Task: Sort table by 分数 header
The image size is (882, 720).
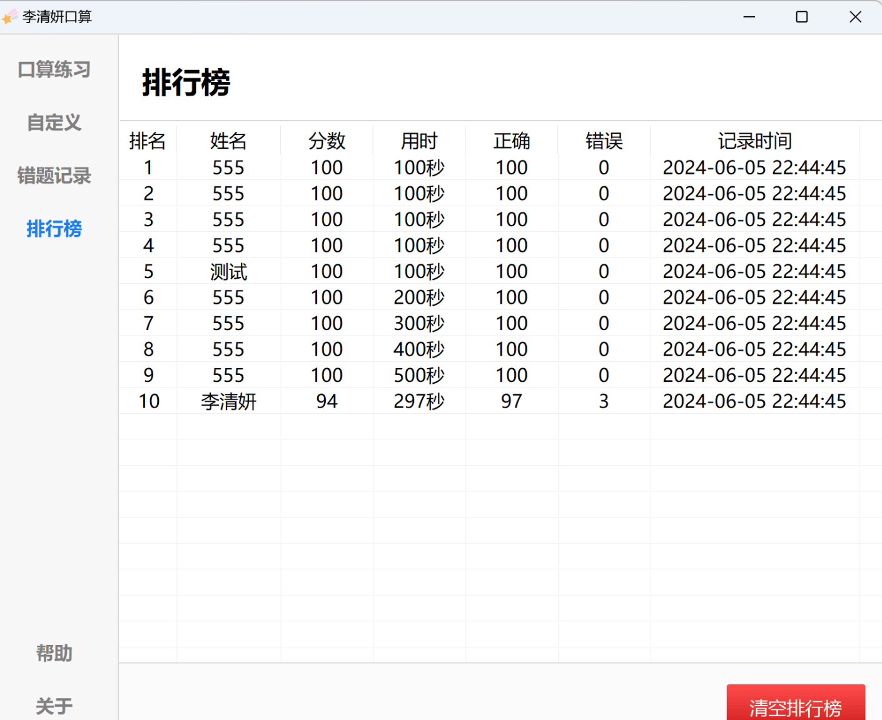Action: point(327,141)
